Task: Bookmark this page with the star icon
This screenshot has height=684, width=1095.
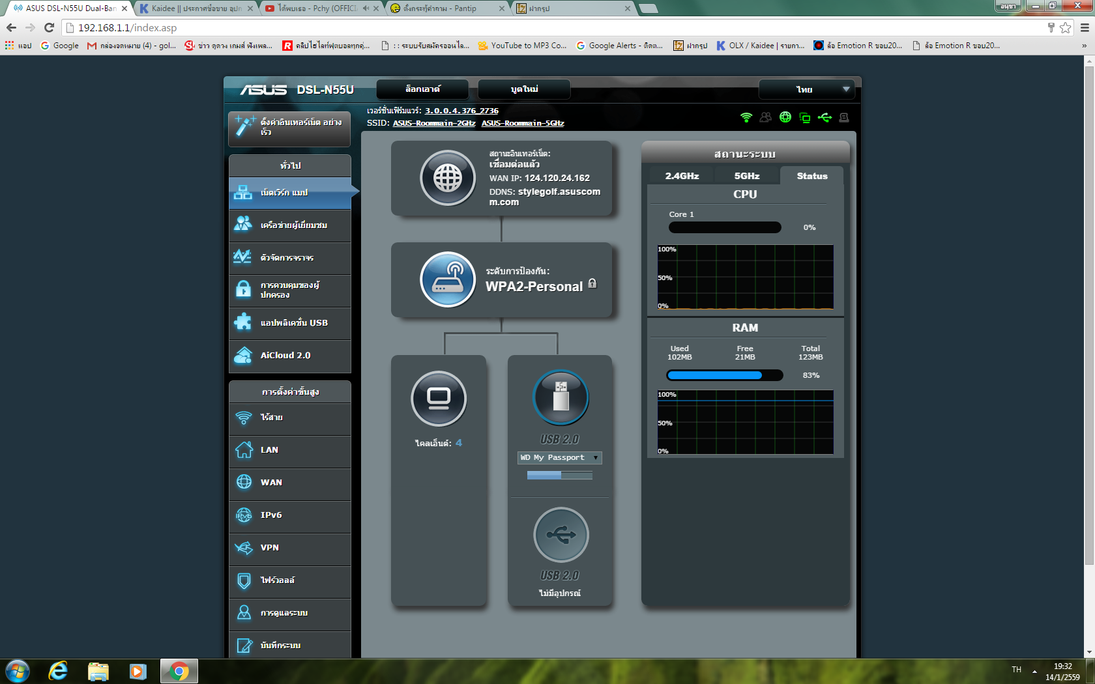Action: click(x=1065, y=27)
